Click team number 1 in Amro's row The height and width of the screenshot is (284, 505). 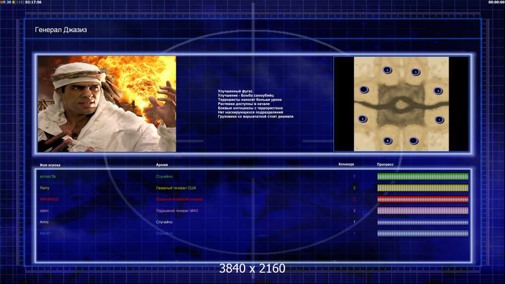click(354, 222)
